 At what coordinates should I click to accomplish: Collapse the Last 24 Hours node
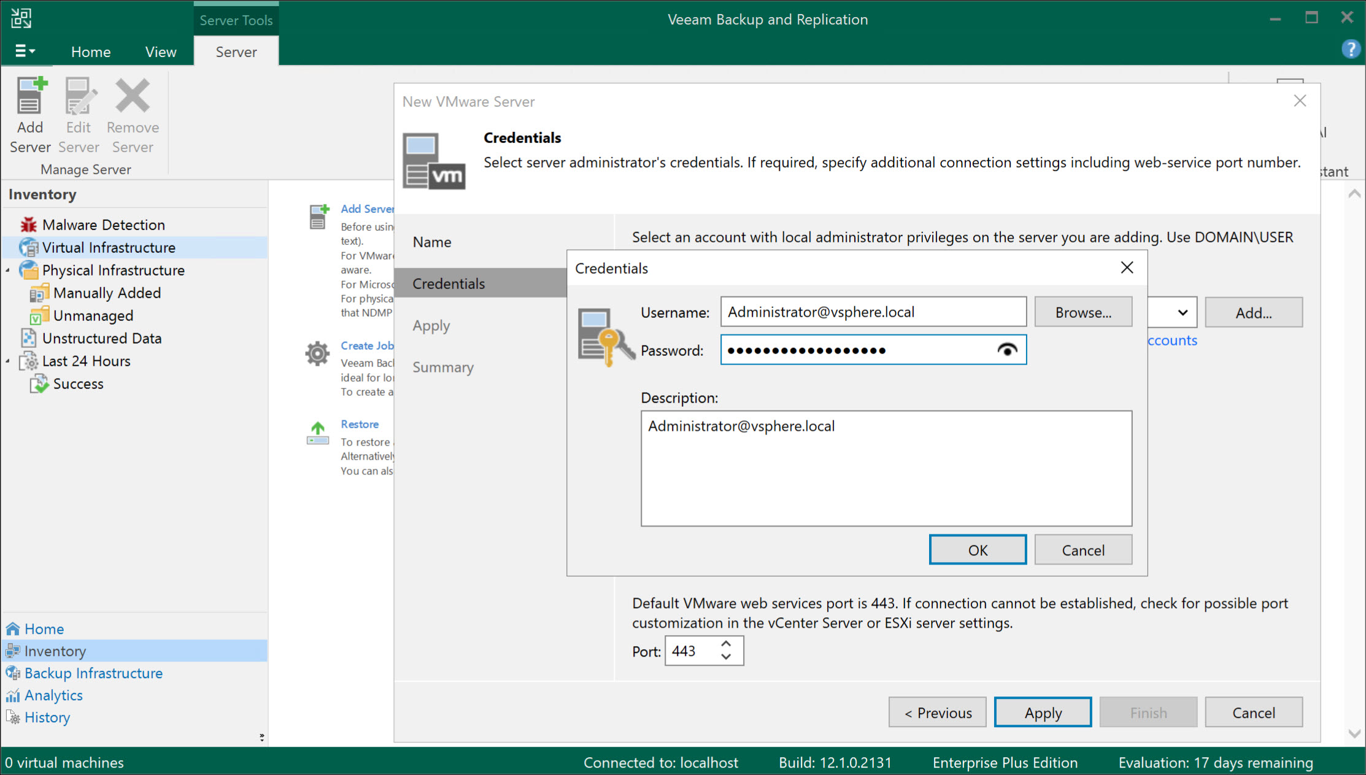8,361
